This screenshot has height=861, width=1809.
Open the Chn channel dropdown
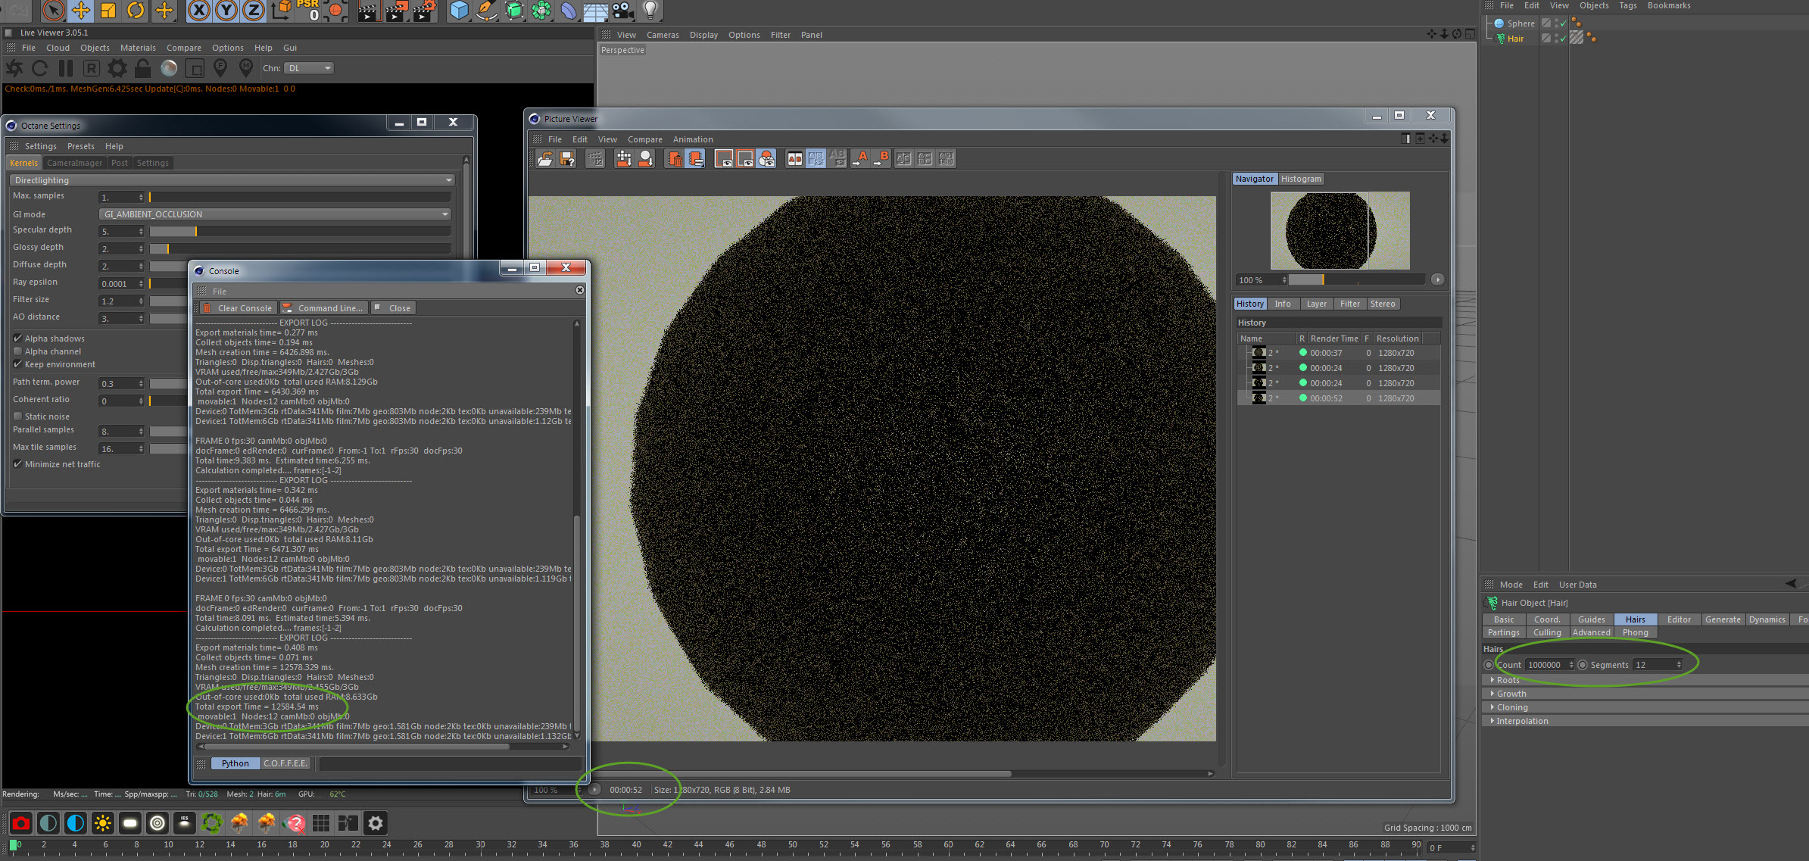[x=309, y=68]
